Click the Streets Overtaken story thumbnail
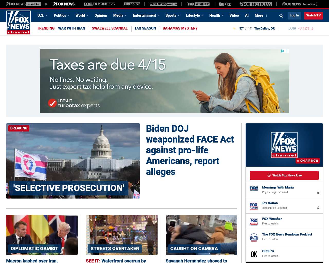Viewport: 329px width, 263px height. tap(122, 235)
